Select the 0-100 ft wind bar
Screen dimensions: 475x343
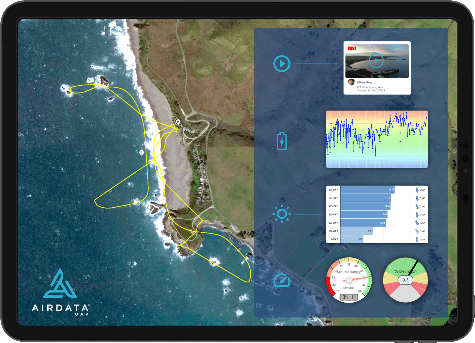pyautogui.click(x=352, y=239)
